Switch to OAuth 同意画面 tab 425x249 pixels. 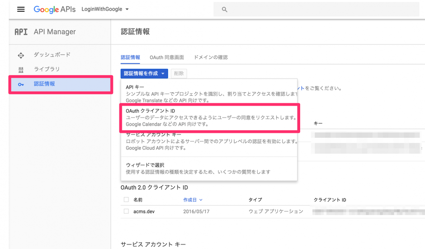tap(167, 57)
